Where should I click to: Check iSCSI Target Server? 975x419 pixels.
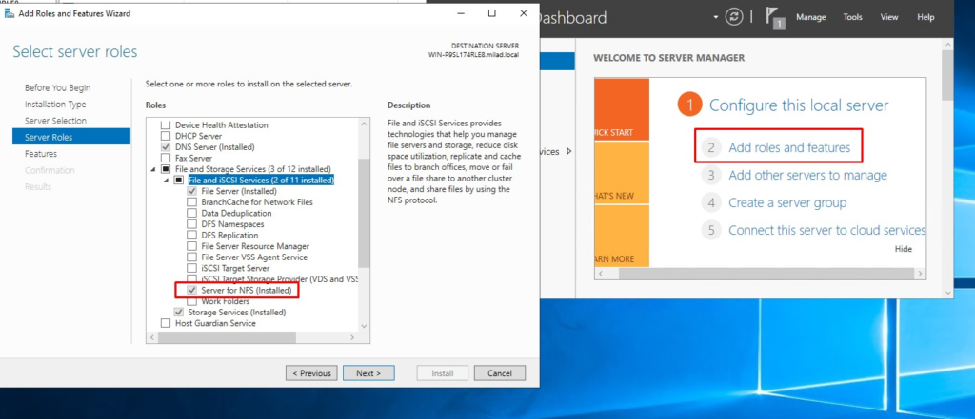191,268
